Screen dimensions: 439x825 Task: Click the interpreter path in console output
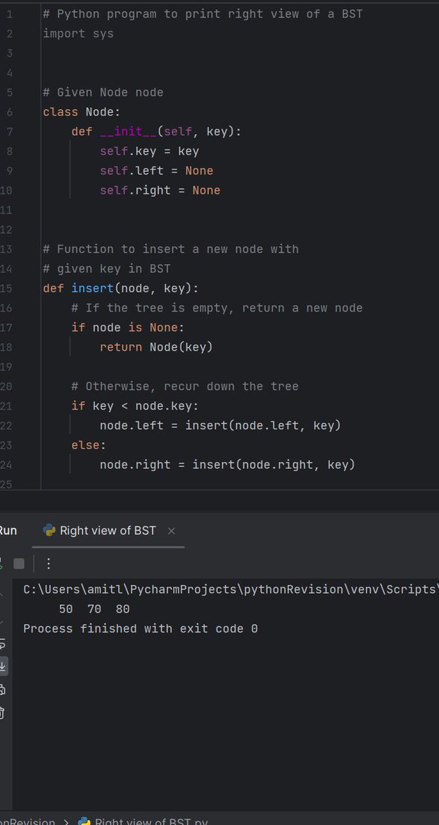coord(231,589)
